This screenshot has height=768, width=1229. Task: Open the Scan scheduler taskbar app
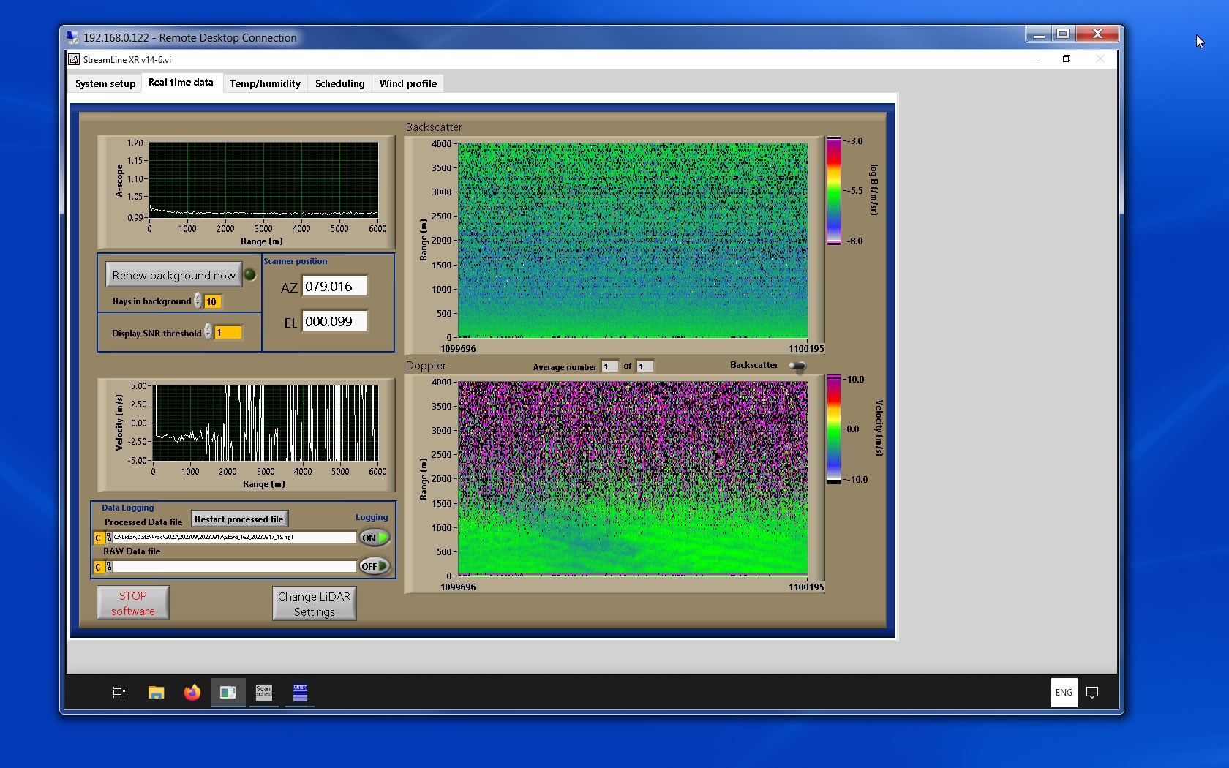click(263, 692)
